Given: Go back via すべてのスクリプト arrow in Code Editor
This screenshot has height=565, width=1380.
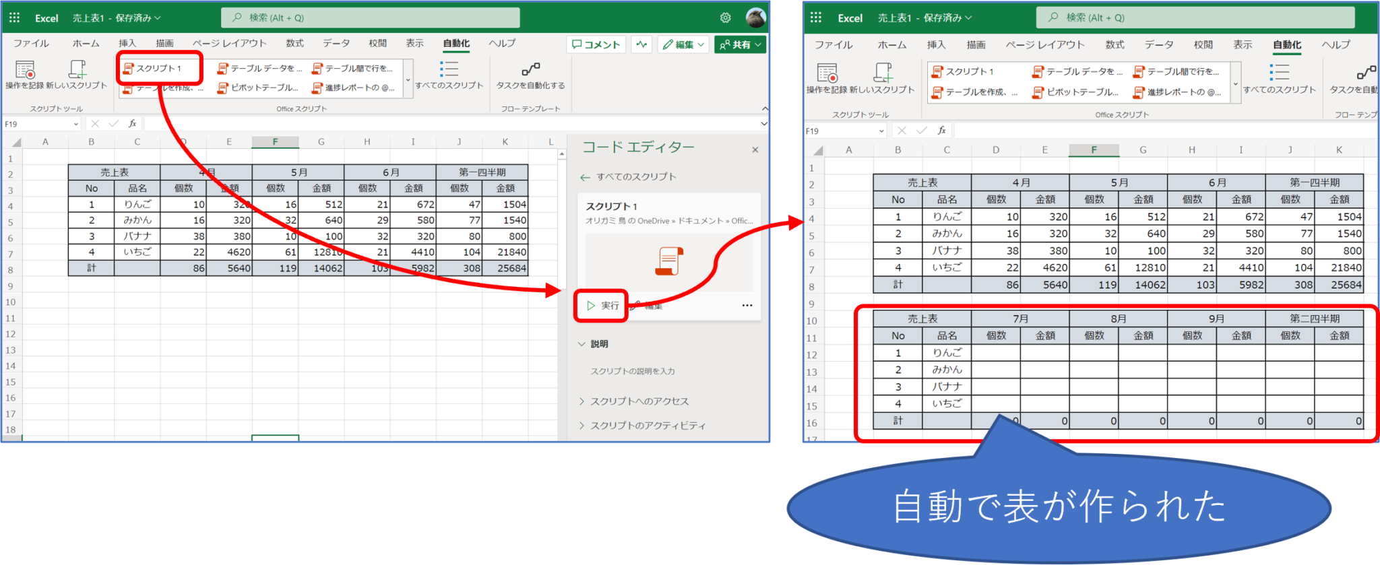Looking at the screenshot, I should (585, 177).
